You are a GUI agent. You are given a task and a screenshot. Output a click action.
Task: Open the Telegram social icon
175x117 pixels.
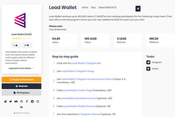coord(5,101)
